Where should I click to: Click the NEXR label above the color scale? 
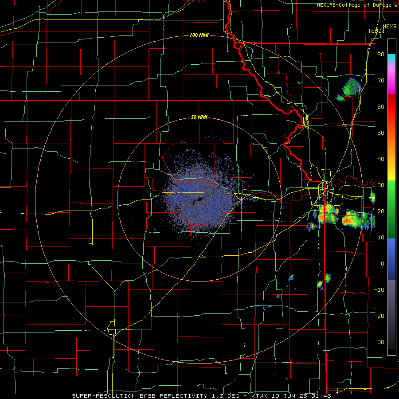(x=390, y=27)
